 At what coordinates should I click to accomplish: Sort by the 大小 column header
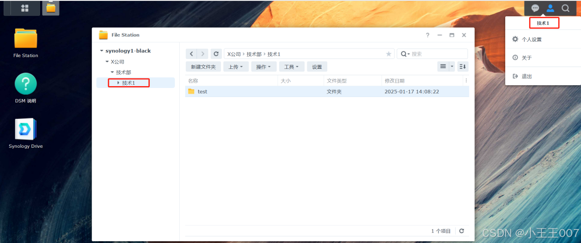click(x=301, y=81)
